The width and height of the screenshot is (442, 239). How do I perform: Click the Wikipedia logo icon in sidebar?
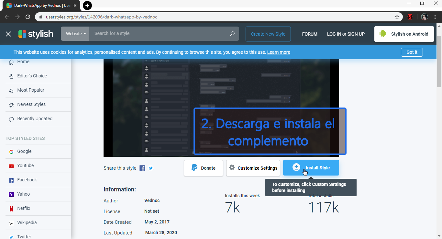click(x=11, y=223)
